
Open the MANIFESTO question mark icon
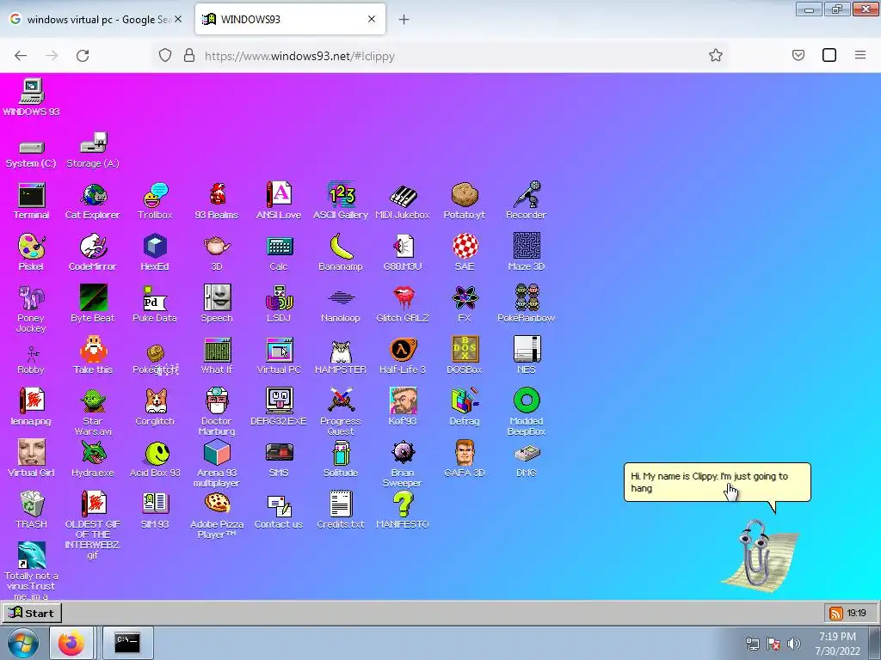403,504
